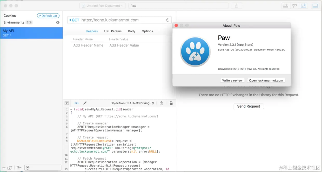Select the pencil description icon
This screenshot has width=322, height=172.
[x=85, y=103]
